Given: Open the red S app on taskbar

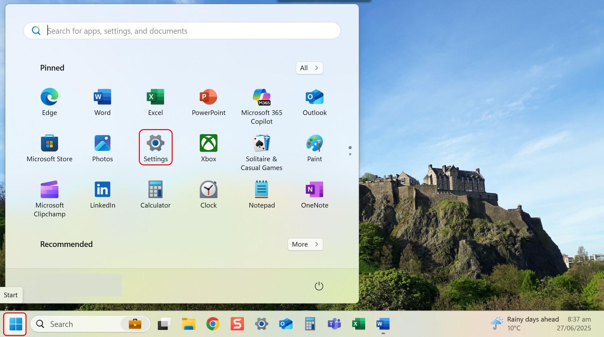Looking at the screenshot, I should coord(237,324).
